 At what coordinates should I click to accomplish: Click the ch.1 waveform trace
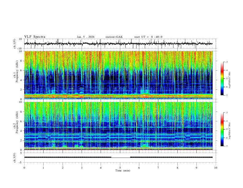pyautogui.click(x=118, y=44)
